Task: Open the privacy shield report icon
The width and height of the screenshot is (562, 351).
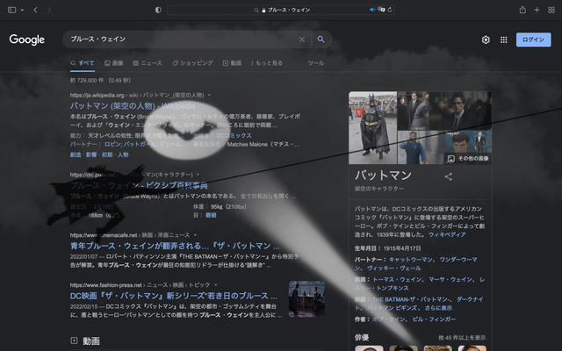Action: tap(158, 10)
